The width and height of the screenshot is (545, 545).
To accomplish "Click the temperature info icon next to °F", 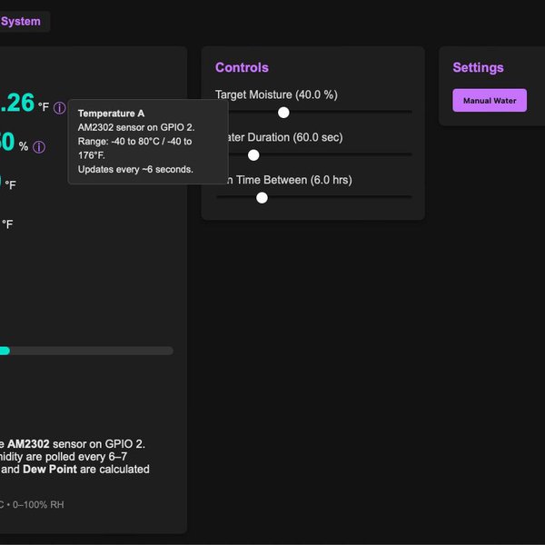I will click(x=59, y=108).
